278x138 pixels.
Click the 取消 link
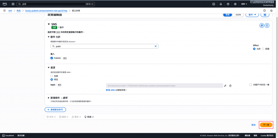253,125
